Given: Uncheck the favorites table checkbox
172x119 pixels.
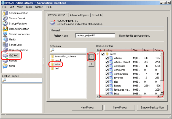Looking at the screenshot, I should coord(107,78).
